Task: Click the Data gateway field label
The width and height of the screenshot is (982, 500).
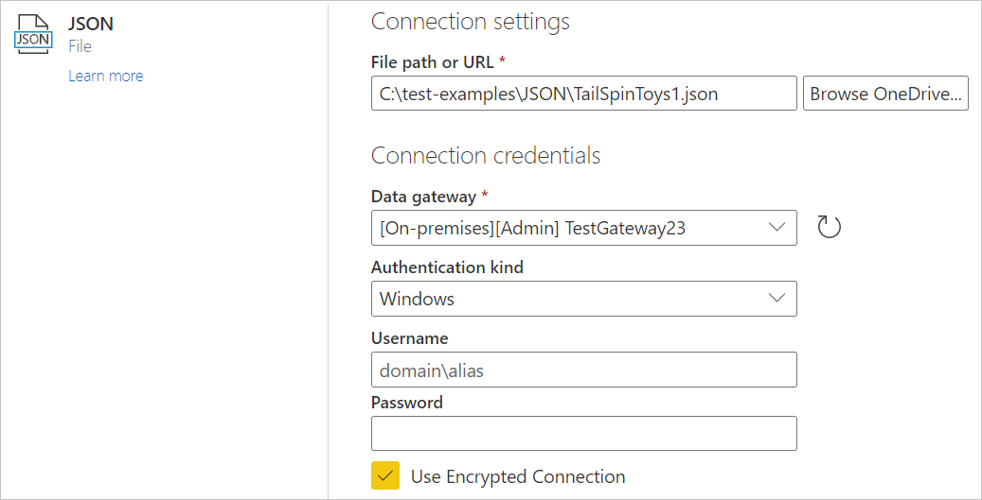Action: (x=421, y=197)
